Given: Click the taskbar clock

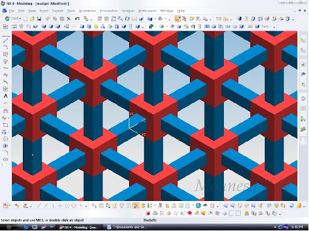Looking at the screenshot, I should (x=297, y=227).
